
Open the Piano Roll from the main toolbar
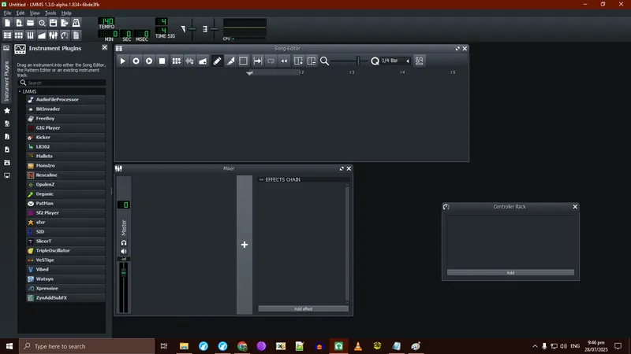(x=31, y=35)
